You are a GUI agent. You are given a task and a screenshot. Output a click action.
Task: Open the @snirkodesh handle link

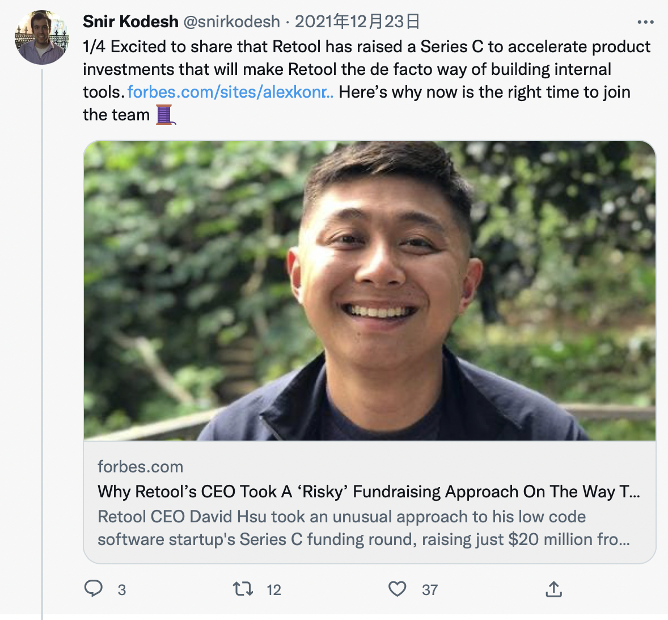[x=231, y=22]
